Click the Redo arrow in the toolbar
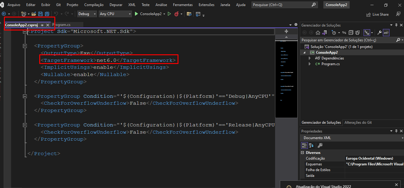This screenshot has width=404, height=188. pos(66,14)
